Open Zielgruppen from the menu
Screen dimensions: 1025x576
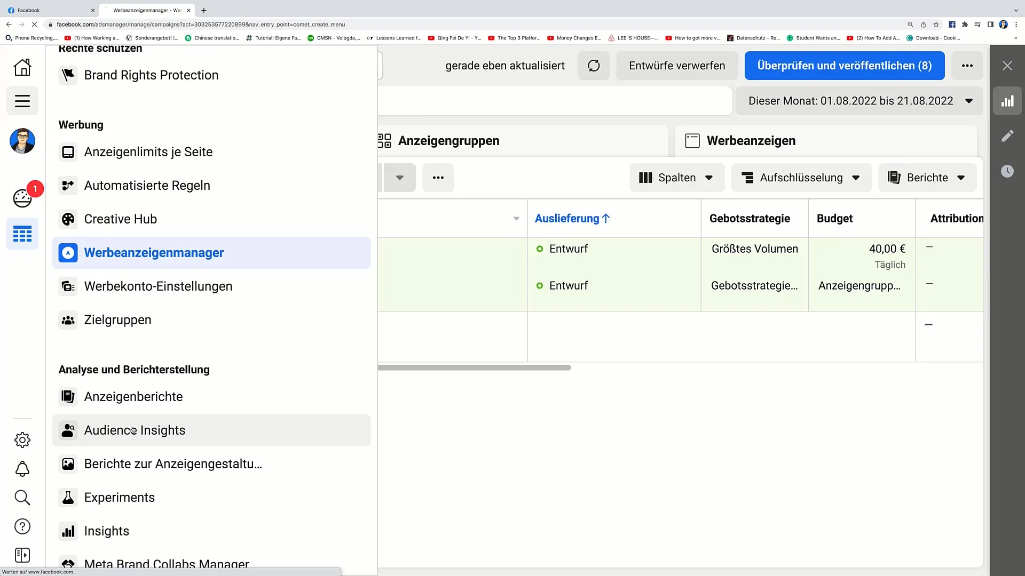211,320
